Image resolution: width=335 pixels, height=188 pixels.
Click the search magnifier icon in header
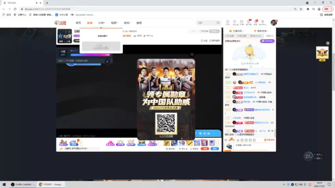click(x=218, y=23)
